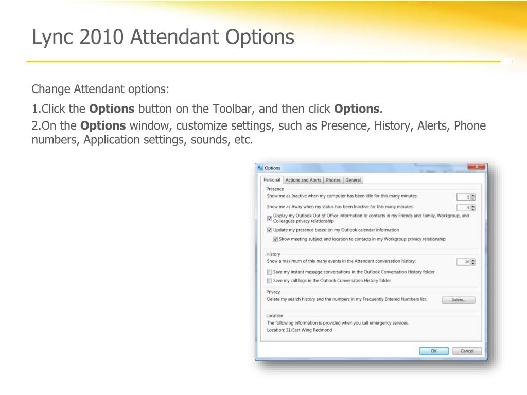
Task: Toggle Display my Outlook Out of Office checkbox
Action: [x=269, y=218]
